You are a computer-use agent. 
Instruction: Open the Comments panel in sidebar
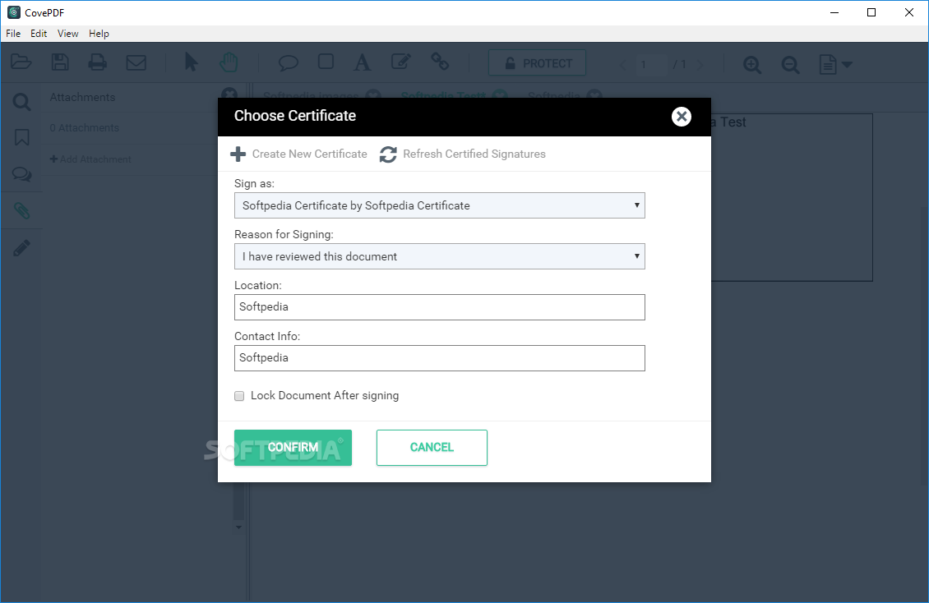[x=21, y=174]
